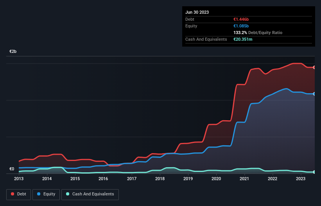321x206 pixels.
Task: Toggle Cash And Equivalents legend button
Action: pos(90,194)
